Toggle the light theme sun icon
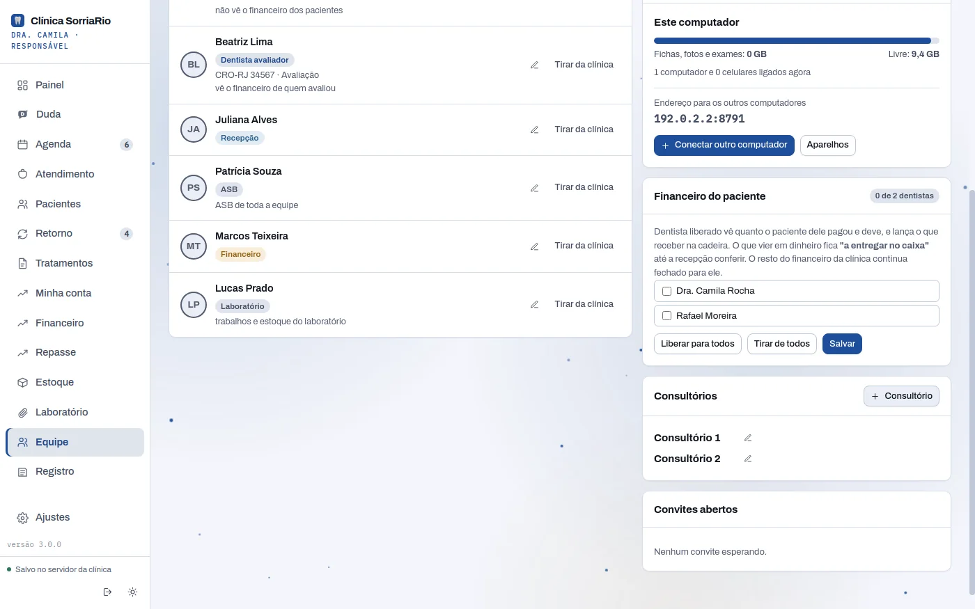975x609 pixels. click(132, 592)
